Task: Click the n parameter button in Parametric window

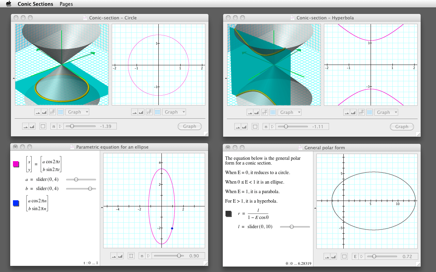Action: coord(142,256)
